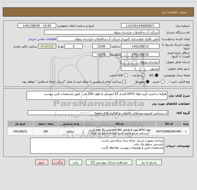Click the 'نام کالا' column header
The image size is (197, 190).
pyautogui.click(x=120, y=124)
